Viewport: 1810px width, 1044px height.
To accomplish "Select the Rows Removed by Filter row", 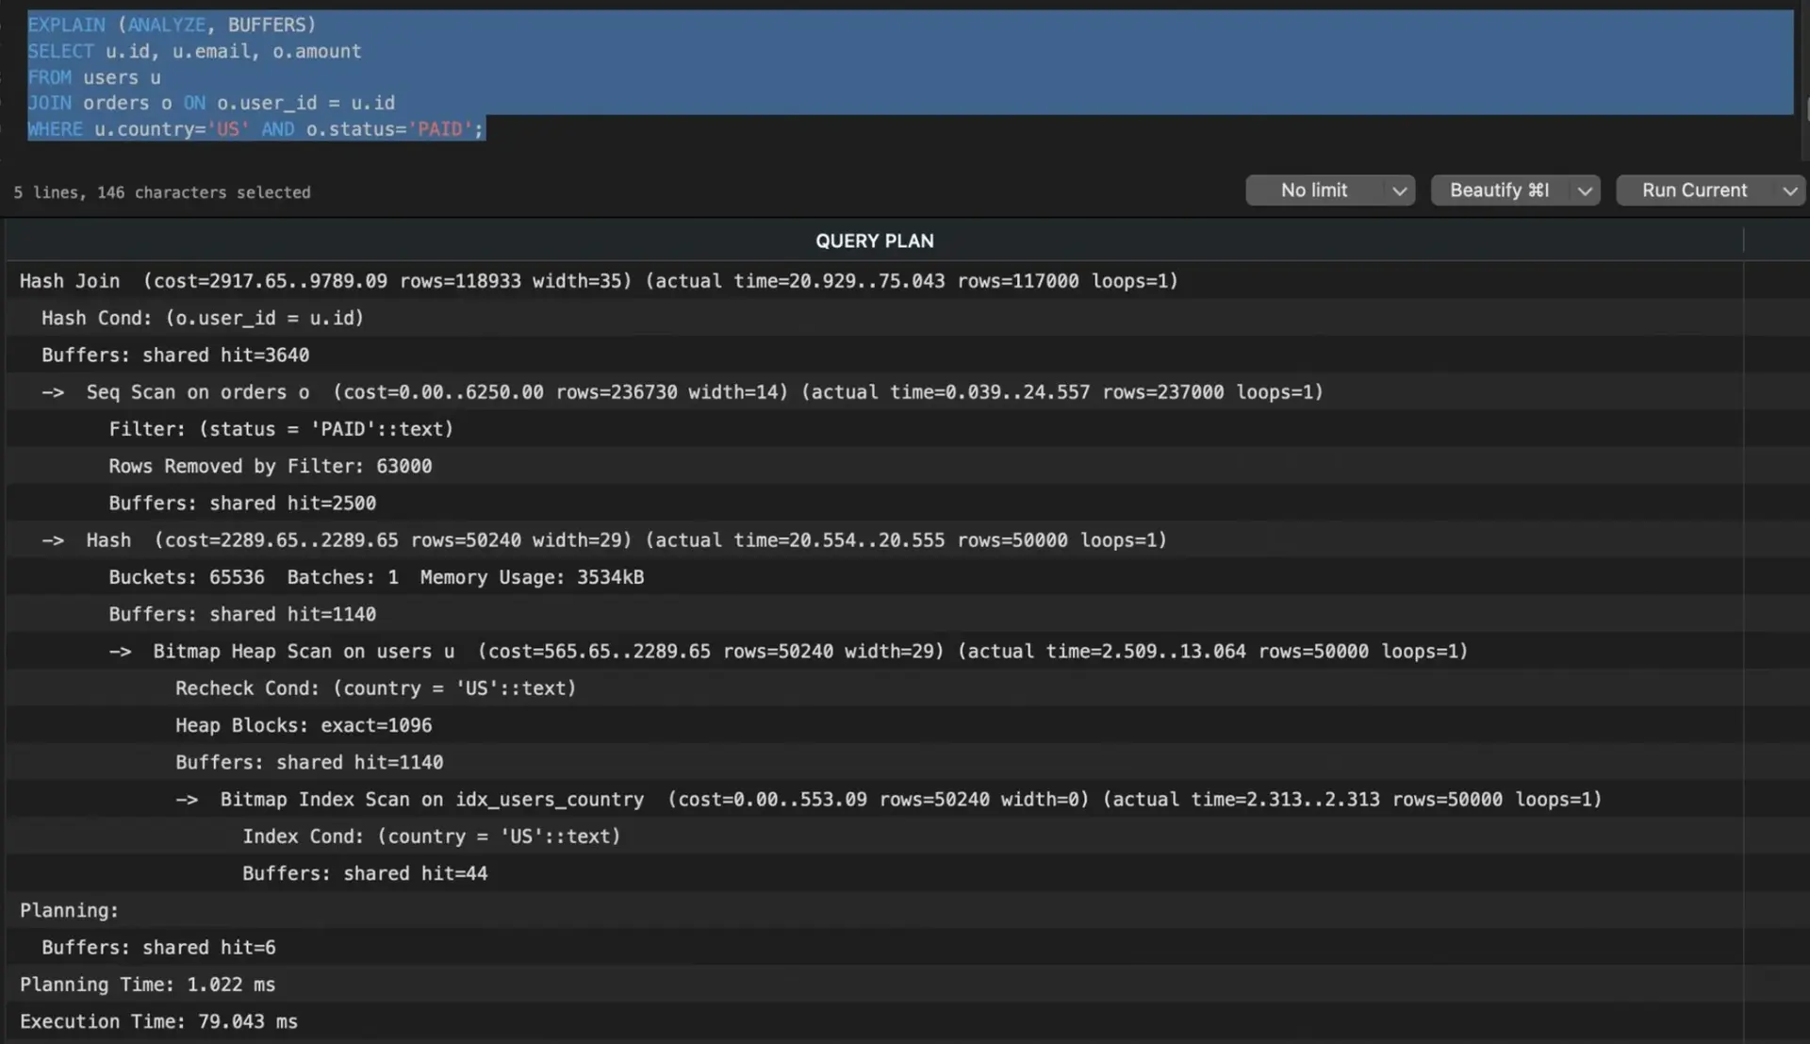I will click(271, 466).
